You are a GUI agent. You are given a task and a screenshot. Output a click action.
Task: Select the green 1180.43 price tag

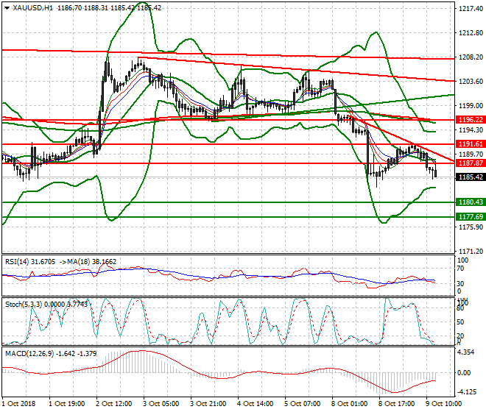coord(470,202)
